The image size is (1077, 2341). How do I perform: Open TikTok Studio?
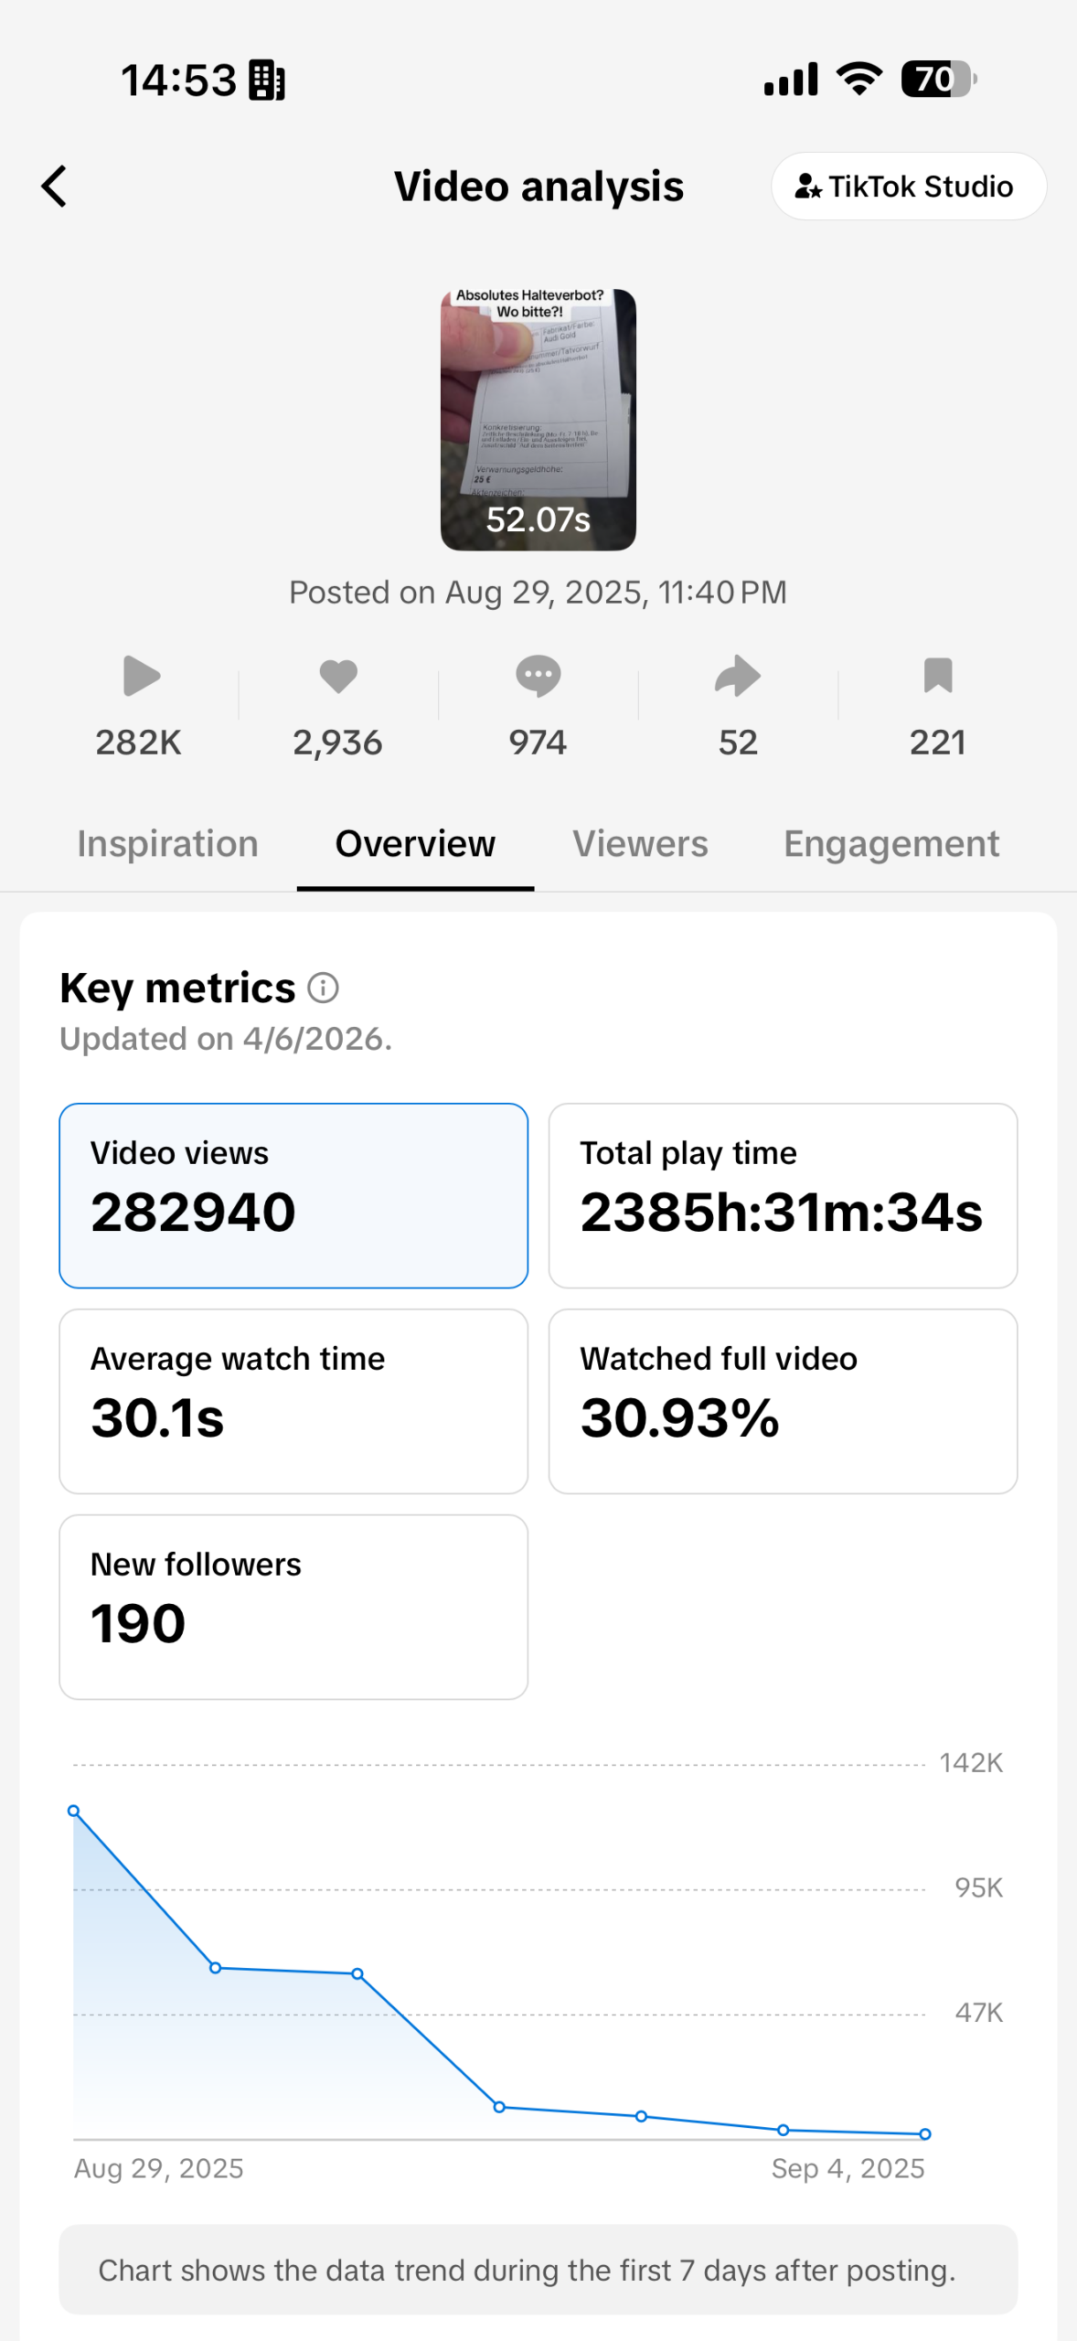pyautogui.click(x=908, y=187)
